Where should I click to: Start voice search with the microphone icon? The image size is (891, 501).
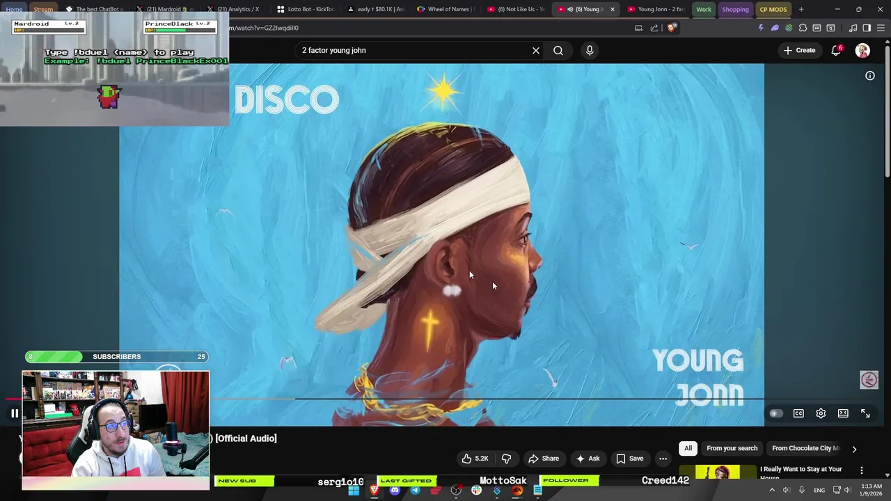590,50
